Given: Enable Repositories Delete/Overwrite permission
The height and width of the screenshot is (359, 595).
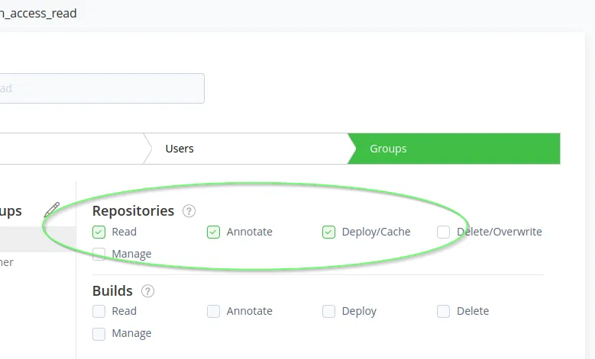Looking at the screenshot, I should (443, 232).
